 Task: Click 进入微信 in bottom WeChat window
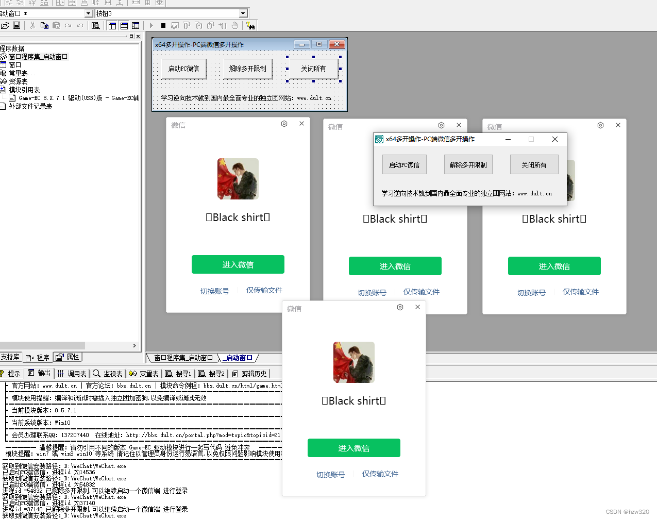pos(354,448)
